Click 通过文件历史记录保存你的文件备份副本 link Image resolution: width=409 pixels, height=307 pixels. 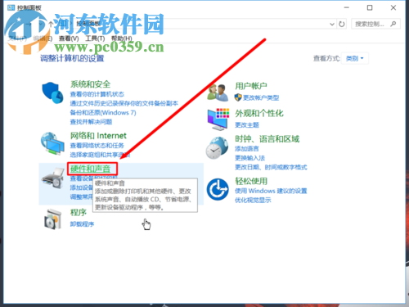(124, 103)
